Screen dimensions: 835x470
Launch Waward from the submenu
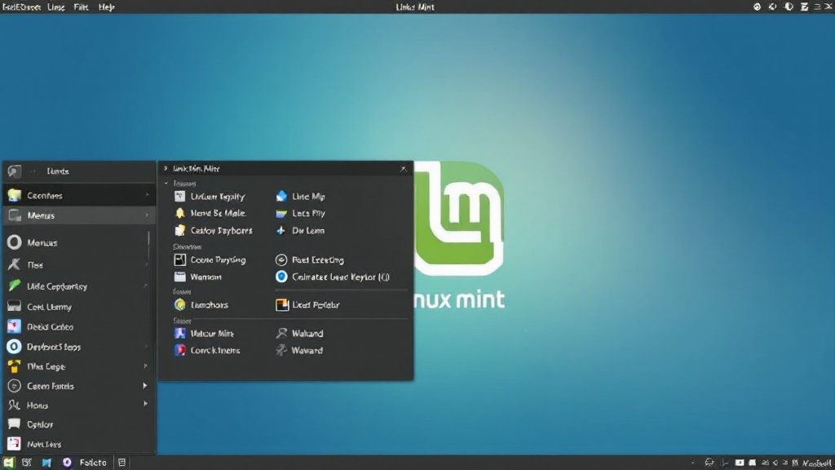[299, 351]
